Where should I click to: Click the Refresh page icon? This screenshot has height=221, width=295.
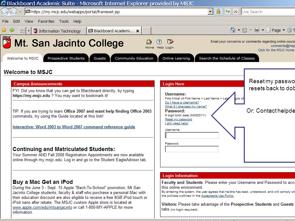click(x=227, y=12)
